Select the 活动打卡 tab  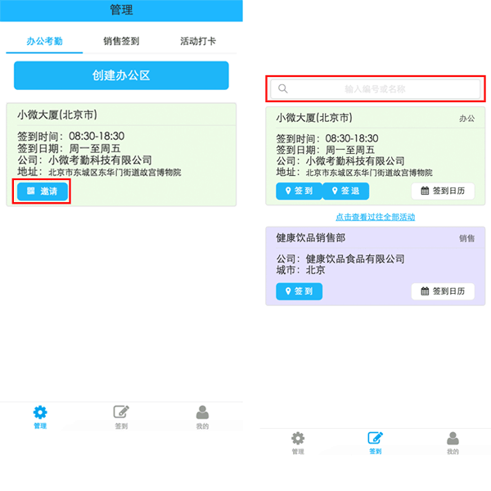click(x=198, y=41)
